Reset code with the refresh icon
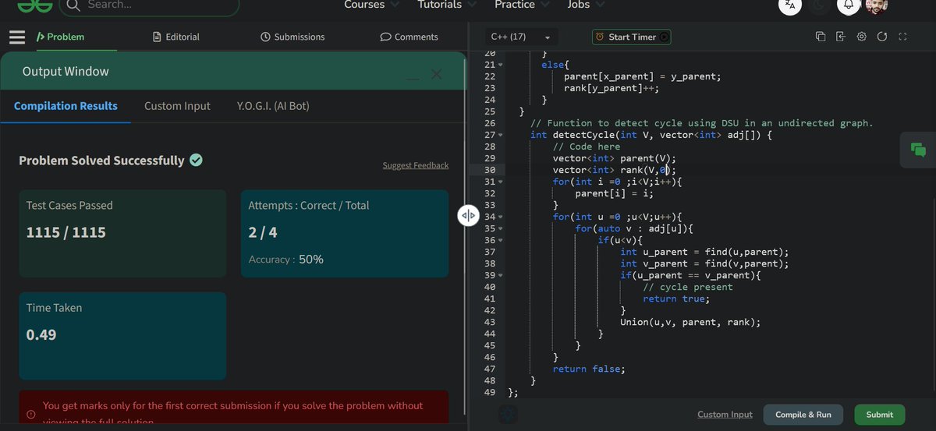936x431 pixels. (882, 37)
